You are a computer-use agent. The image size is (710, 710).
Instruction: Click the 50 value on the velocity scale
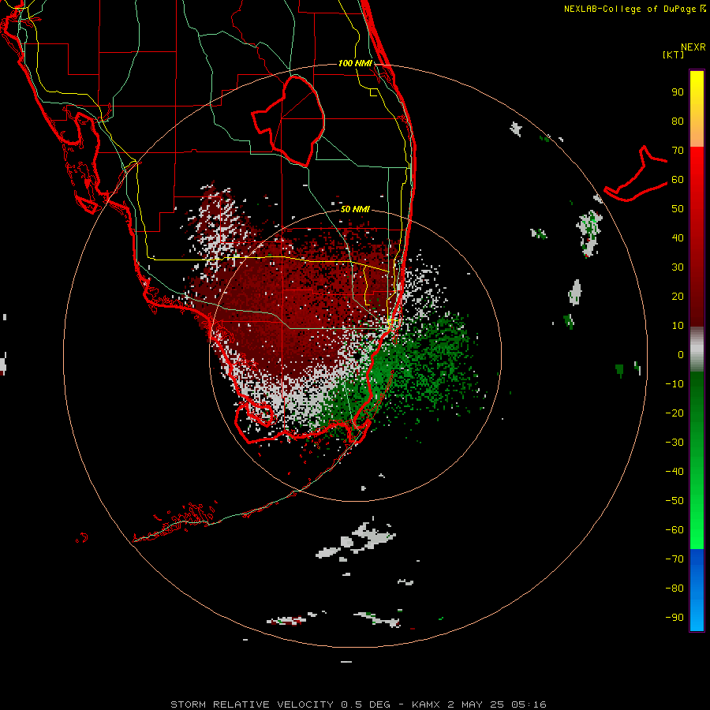click(678, 209)
